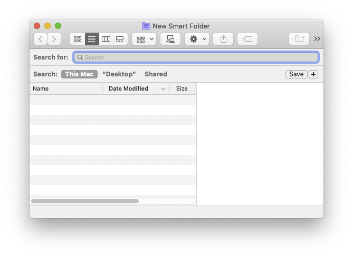Click the Share toolbar button

(223, 39)
